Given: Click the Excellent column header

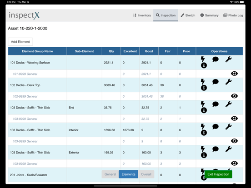Looking at the screenshot, I should click(x=130, y=51).
